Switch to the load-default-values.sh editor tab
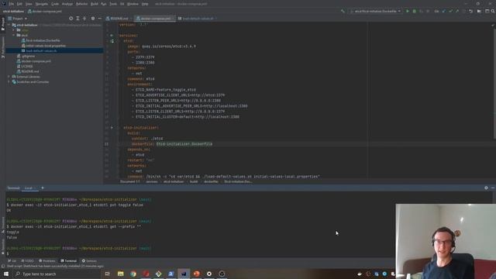Viewport: 496px width, 279px height. point(198,19)
